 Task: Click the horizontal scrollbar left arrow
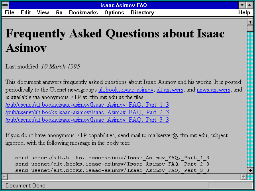pos(4,177)
